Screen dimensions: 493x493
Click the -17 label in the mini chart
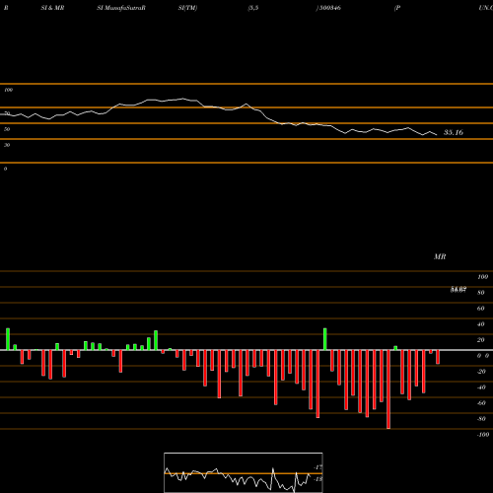click(317, 467)
